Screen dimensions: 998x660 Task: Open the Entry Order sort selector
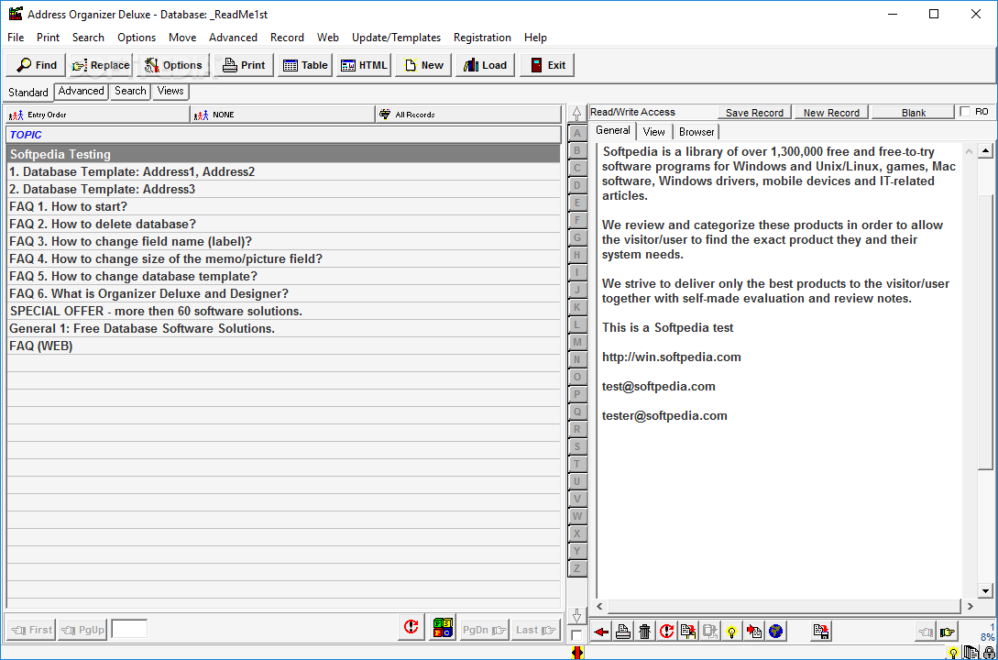click(x=98, y=115)
